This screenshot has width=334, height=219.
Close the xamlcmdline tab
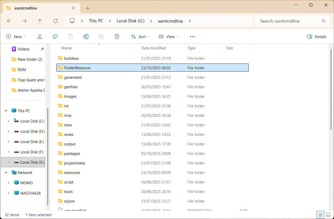tap(73, 8)
